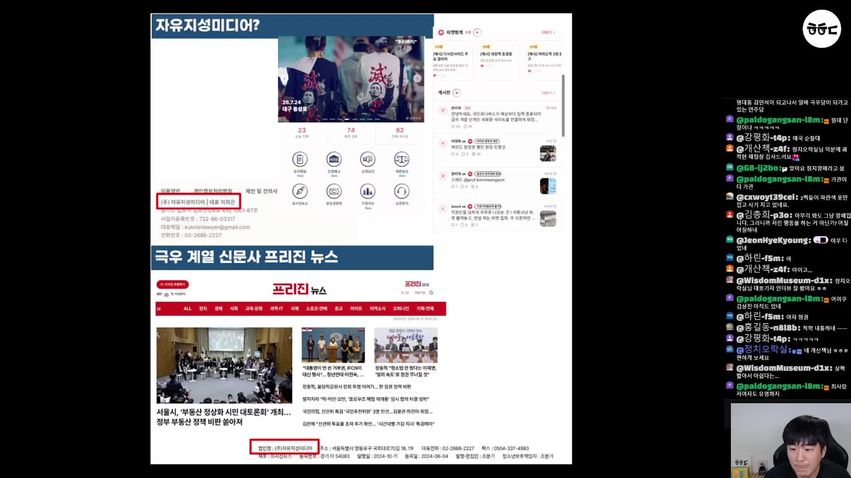851x478 pixels.
Task: Click the fountain pen icon labeled 프리진뉴스
Action: [300, 192]
